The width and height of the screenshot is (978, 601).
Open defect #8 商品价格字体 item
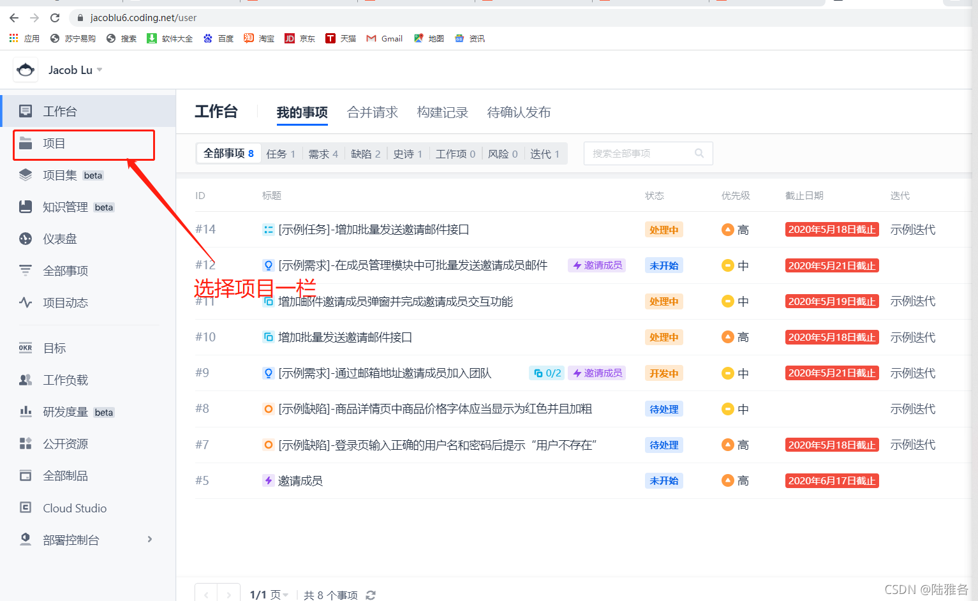435,409
